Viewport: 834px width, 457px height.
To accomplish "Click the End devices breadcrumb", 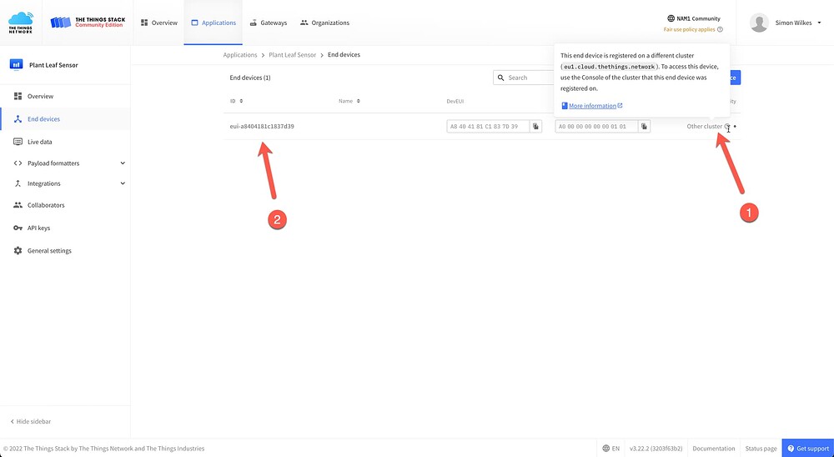I will [344, 55].
